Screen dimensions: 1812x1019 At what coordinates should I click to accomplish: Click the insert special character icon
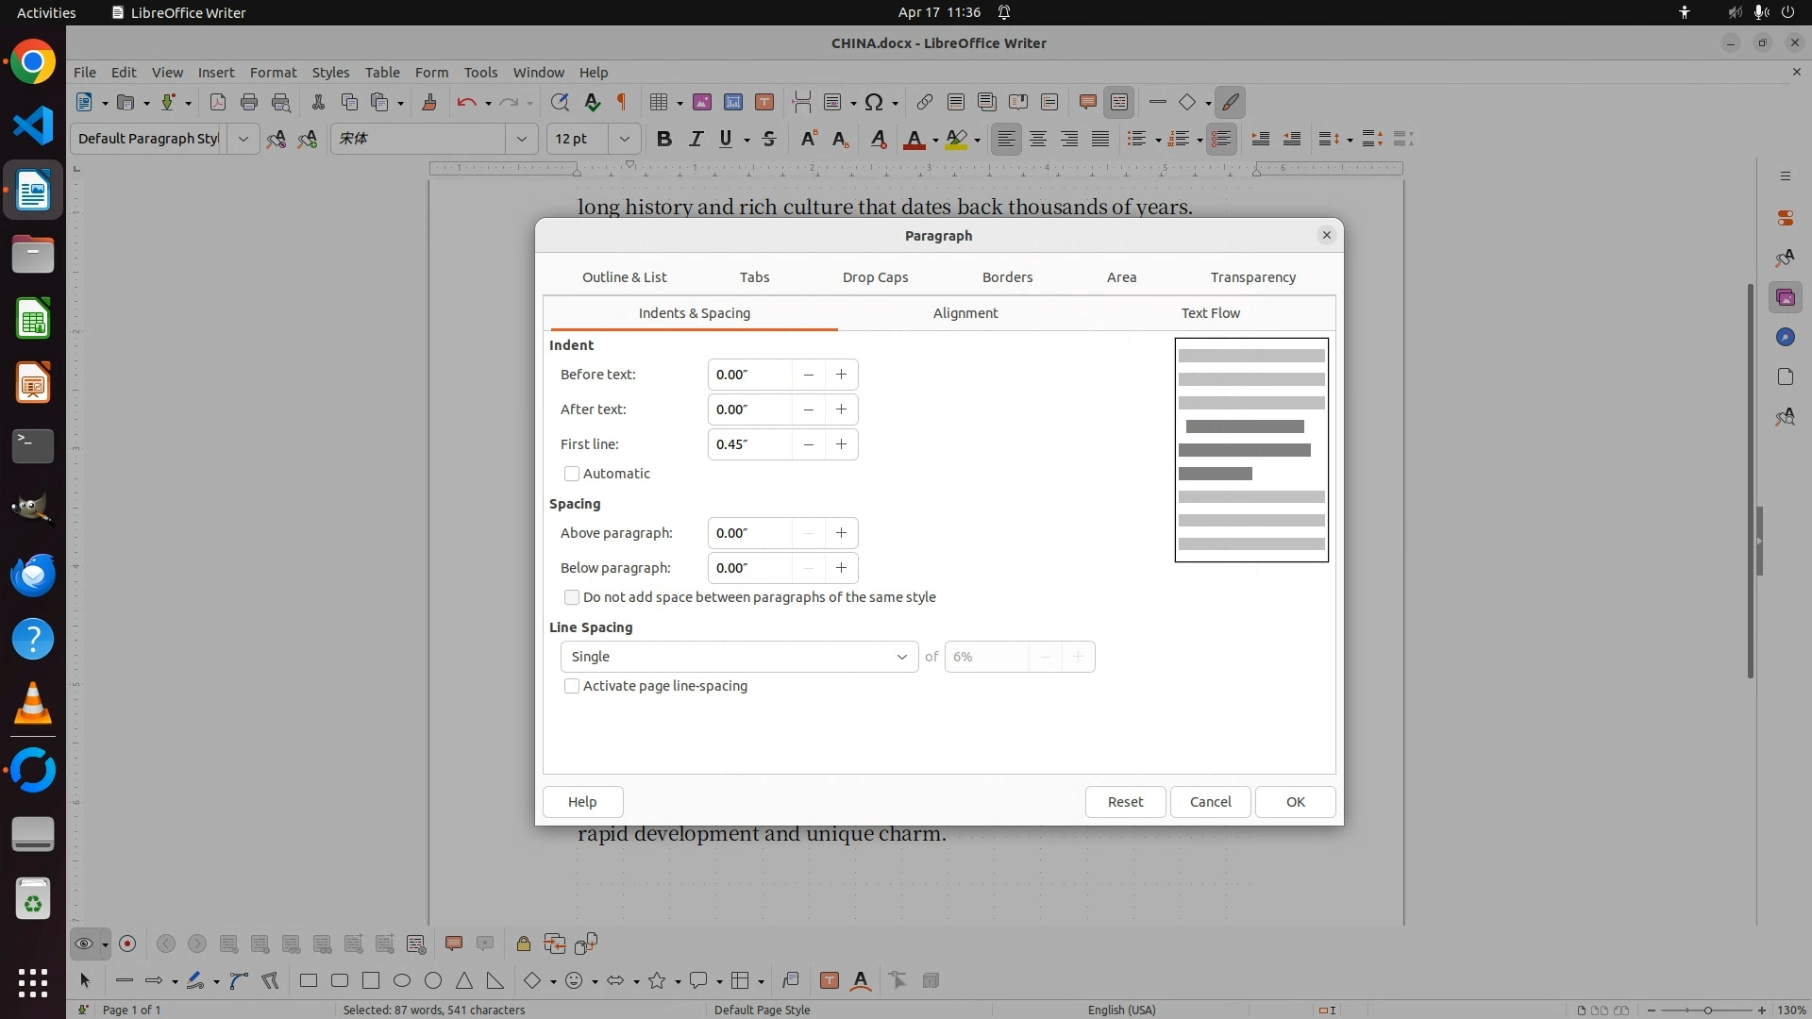coord(874,102)
